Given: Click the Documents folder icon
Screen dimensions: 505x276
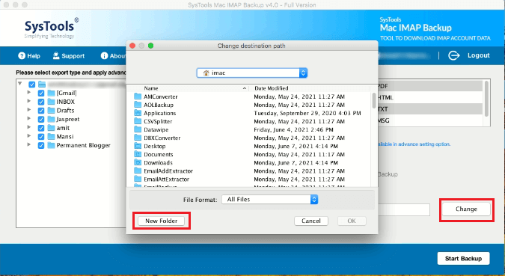Looking at the screenshot, I should pos(138,154).
